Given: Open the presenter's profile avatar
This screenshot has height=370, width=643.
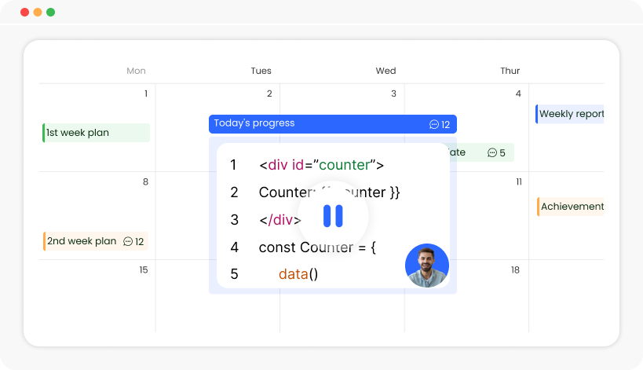Looking at the screenshot, I should [427, 266].
